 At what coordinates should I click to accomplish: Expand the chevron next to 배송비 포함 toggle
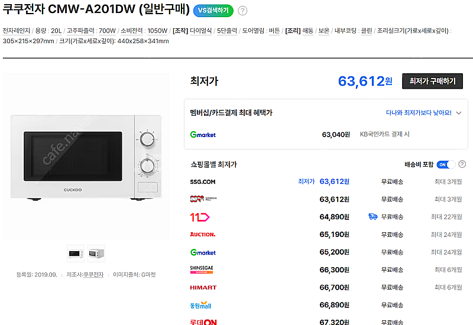[461, 164]
